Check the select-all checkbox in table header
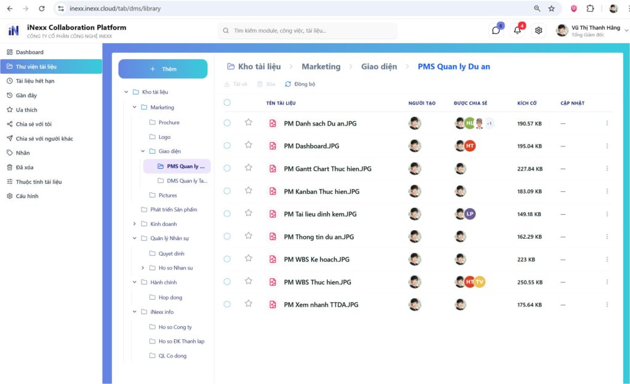The width and height of the screenshot is (630, 384). 227,103
